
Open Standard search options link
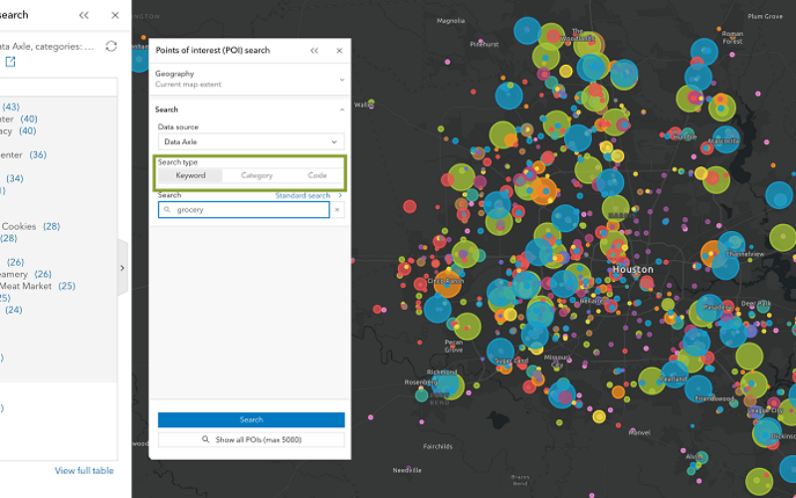click(x=308, y=195)
